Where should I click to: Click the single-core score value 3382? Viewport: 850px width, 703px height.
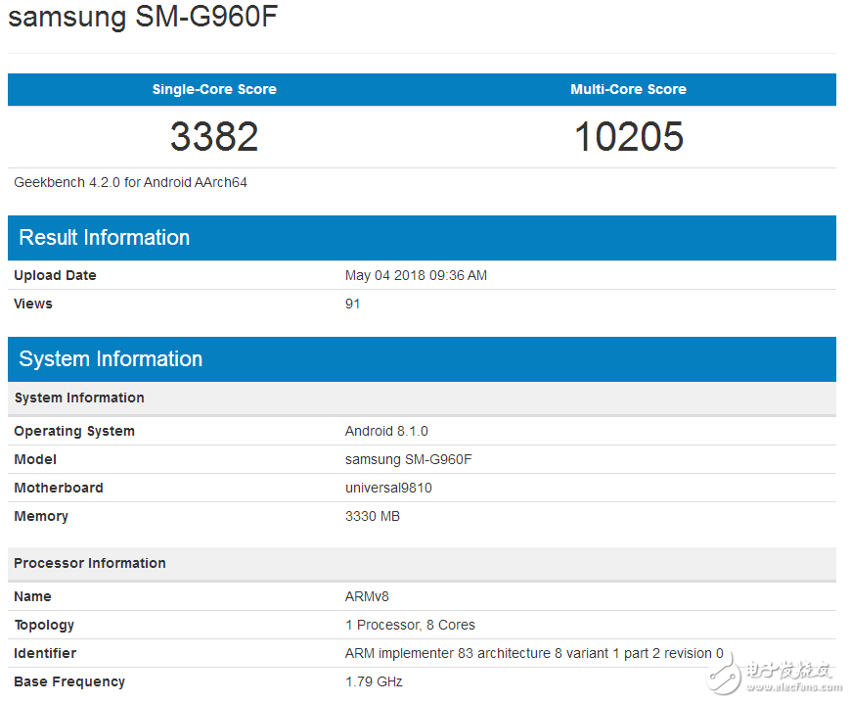214,136
